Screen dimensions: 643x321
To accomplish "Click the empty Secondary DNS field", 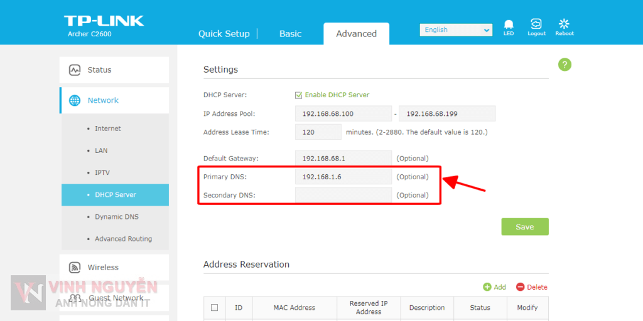I will click(x=343, y=195).
